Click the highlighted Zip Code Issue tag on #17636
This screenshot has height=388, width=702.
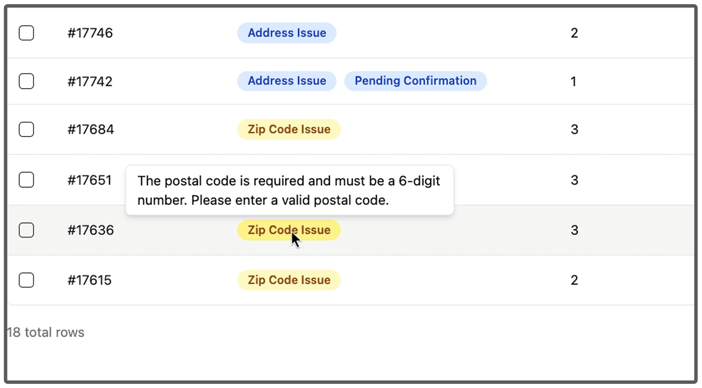pos(289,230)
